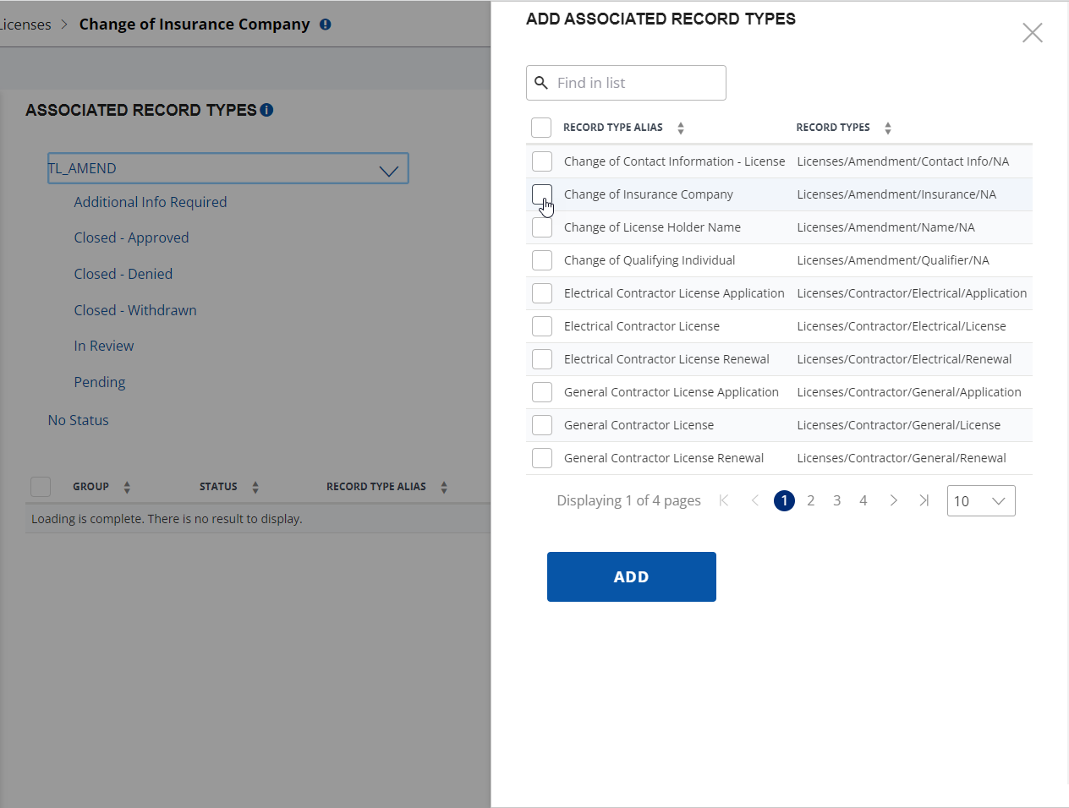Select General Contractor License checkbox
Image resolution: width=1069 pixels, height=808 pixels.
(542, 425)
